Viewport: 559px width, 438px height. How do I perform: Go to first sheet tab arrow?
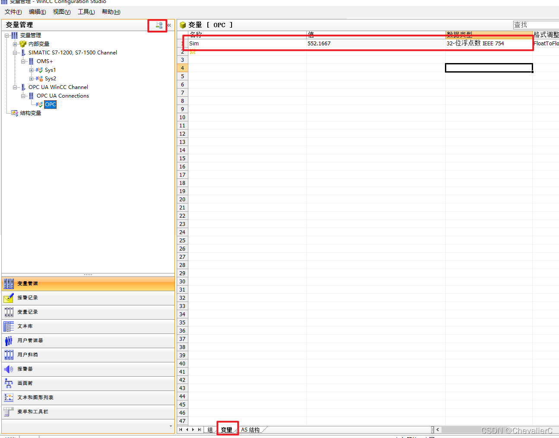click(181, 430)
